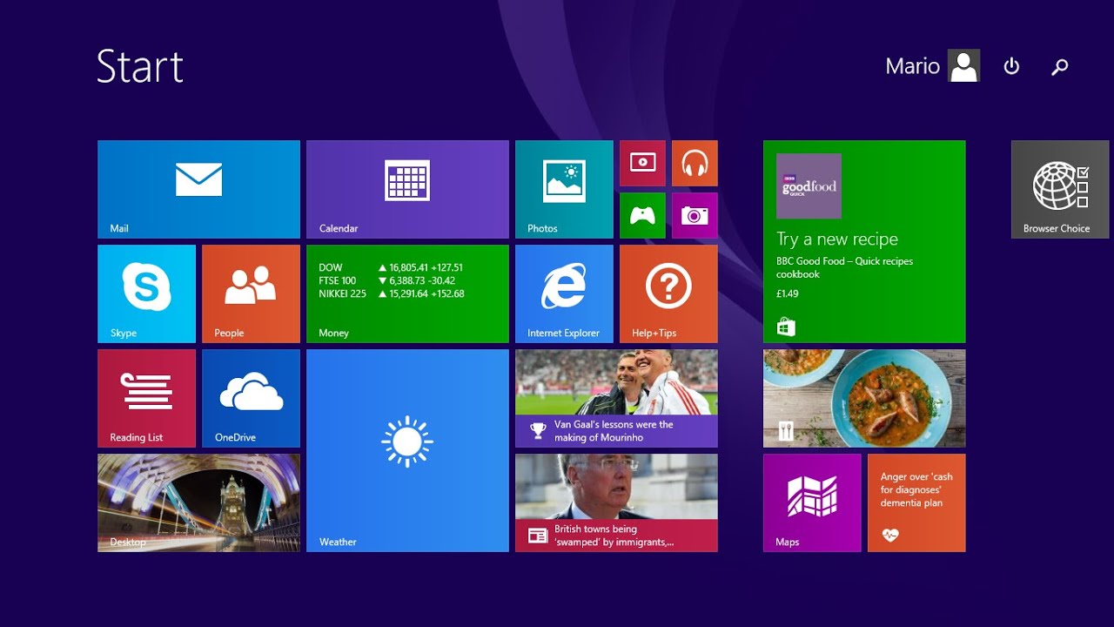Open the Money stock tile
Screen dimensions: 1114x627
407,293
